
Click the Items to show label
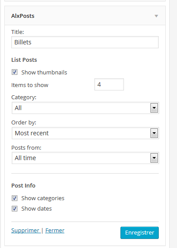pos(30,85)
